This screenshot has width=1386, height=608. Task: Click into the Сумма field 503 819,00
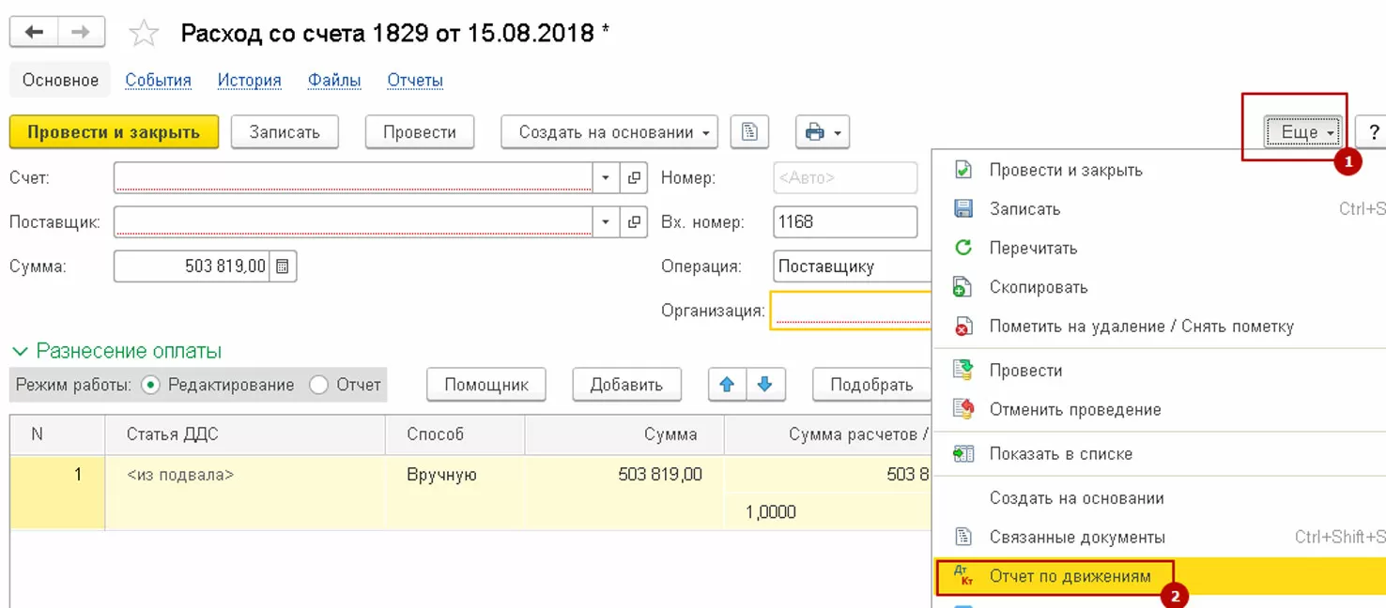[192, 266]
